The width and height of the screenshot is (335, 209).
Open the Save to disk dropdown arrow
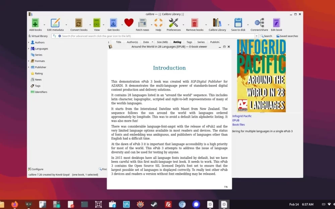tap(248, 25)
